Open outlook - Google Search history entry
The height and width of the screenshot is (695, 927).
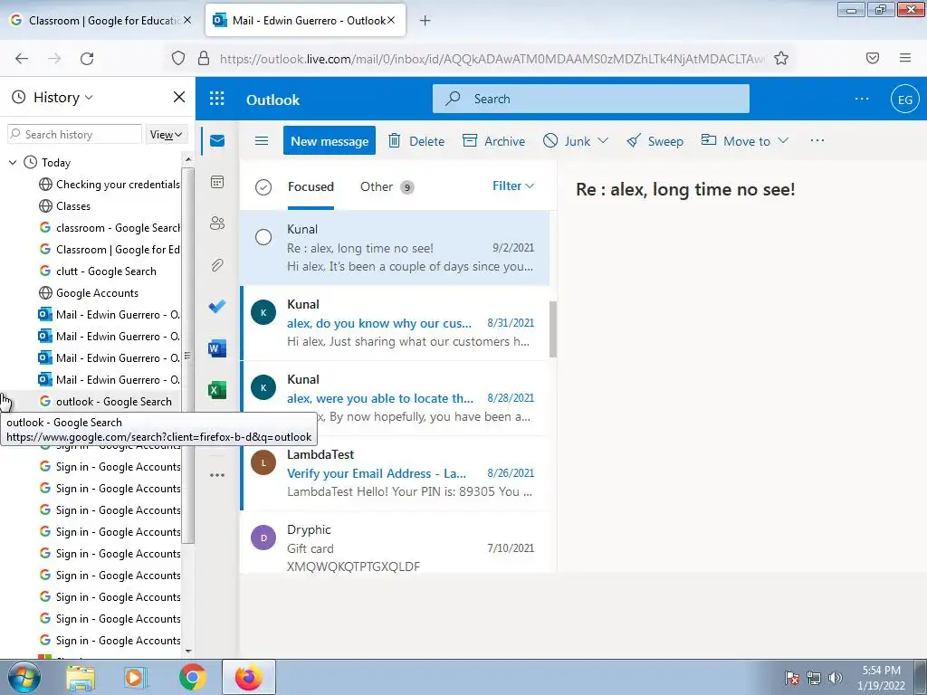(x=106, y=402)
